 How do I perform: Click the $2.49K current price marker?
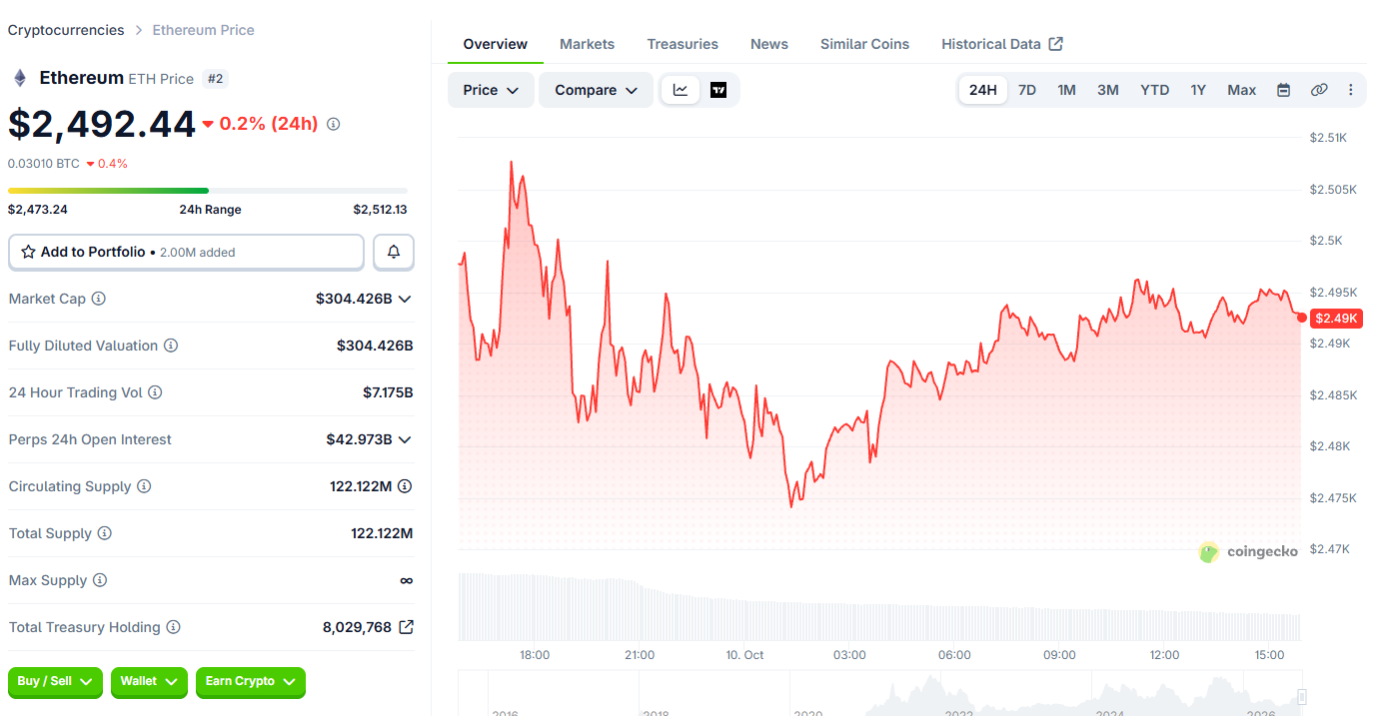(x=1336, y=318)
